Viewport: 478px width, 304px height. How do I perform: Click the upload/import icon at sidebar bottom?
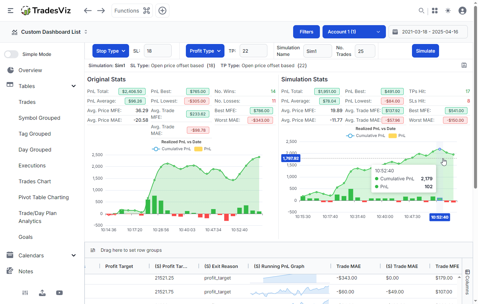(42, 293)
